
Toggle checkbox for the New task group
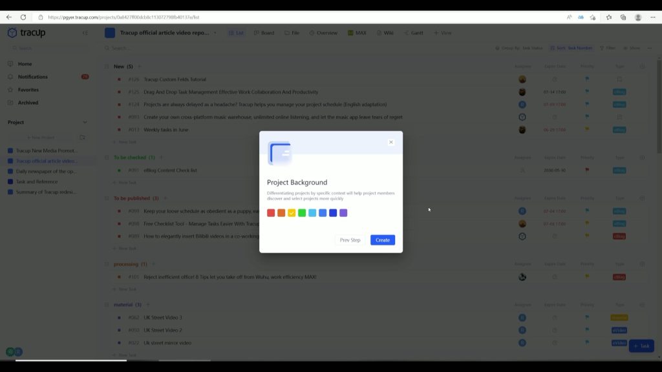107,67
